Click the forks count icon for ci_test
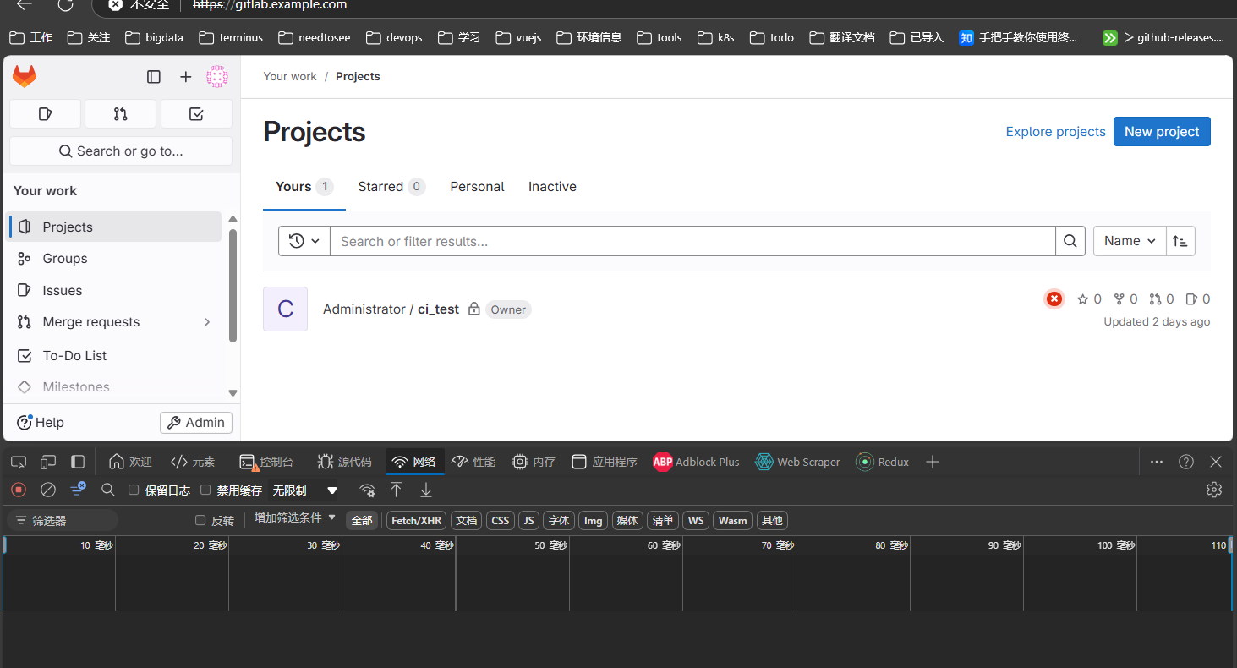 tap(1119, 298)
